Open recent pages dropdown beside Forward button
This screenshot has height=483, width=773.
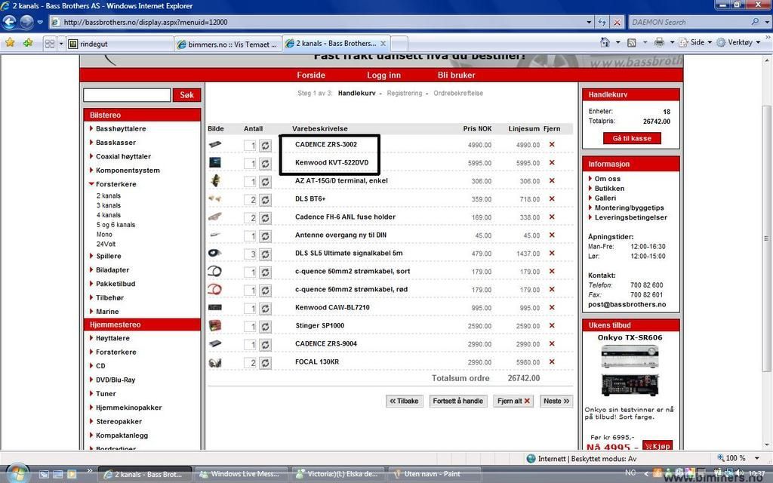[x=40, y=22]
